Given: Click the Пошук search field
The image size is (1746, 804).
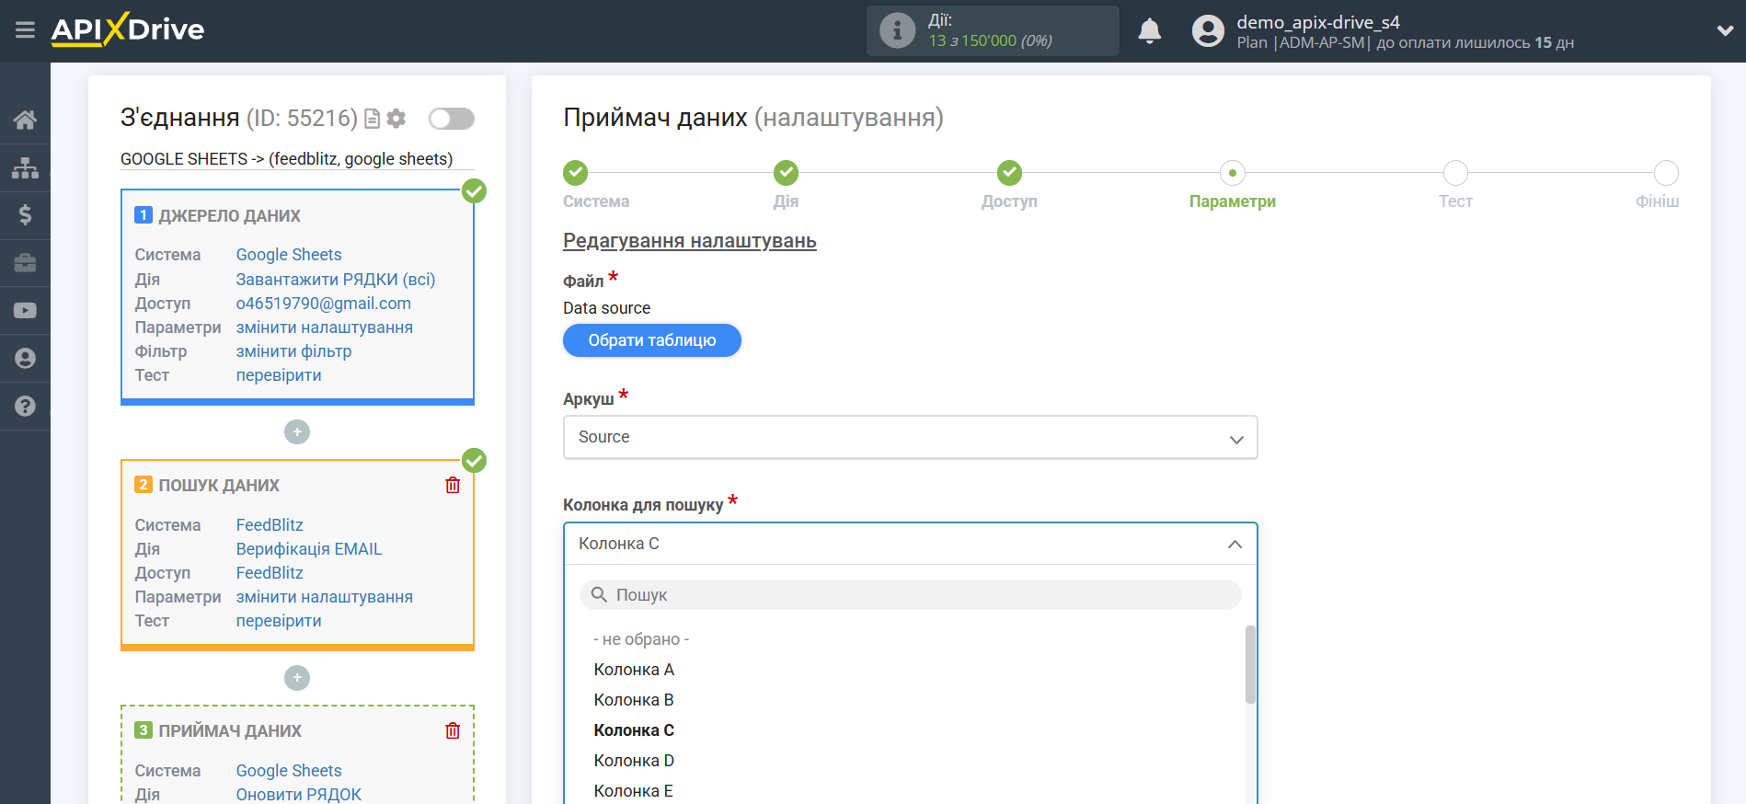Looking at the screenshot, I should (910, 595).
